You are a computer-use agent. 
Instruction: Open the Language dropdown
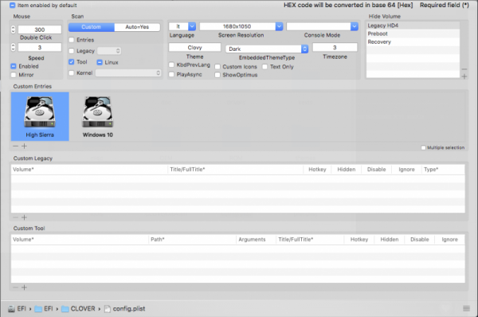click(192, 26)
